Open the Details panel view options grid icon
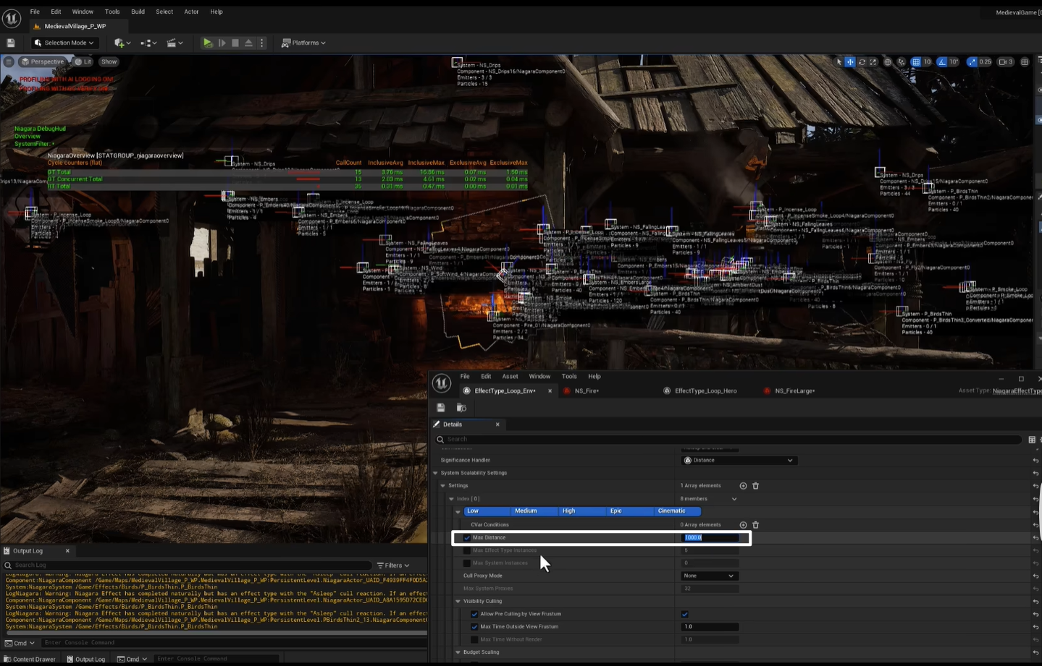Viewport: 1042px width, 666px height. click(1032, 440)
